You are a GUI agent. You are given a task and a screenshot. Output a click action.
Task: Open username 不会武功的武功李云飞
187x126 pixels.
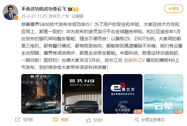[44, 9]
